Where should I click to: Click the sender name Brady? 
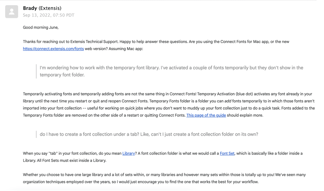click(x=30, y=8)
